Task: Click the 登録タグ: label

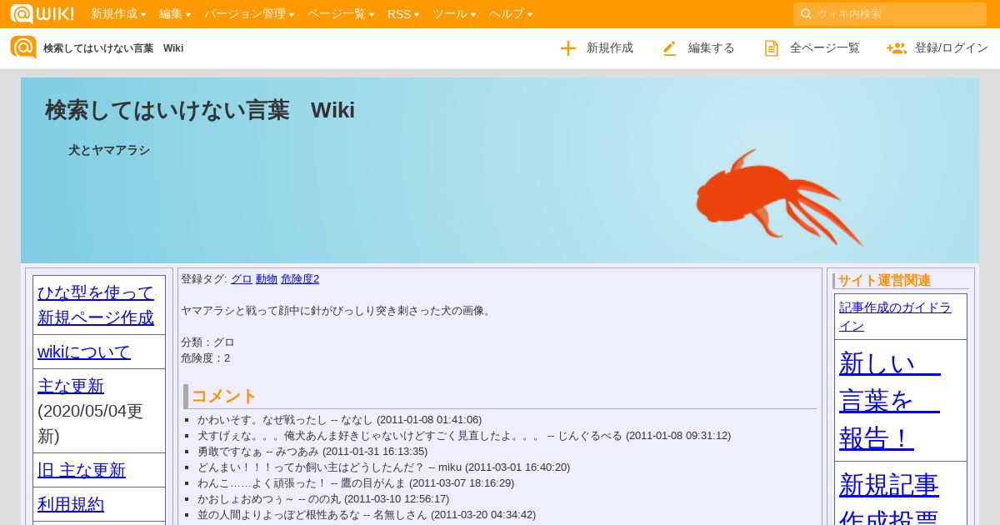Action: [204, 279]
